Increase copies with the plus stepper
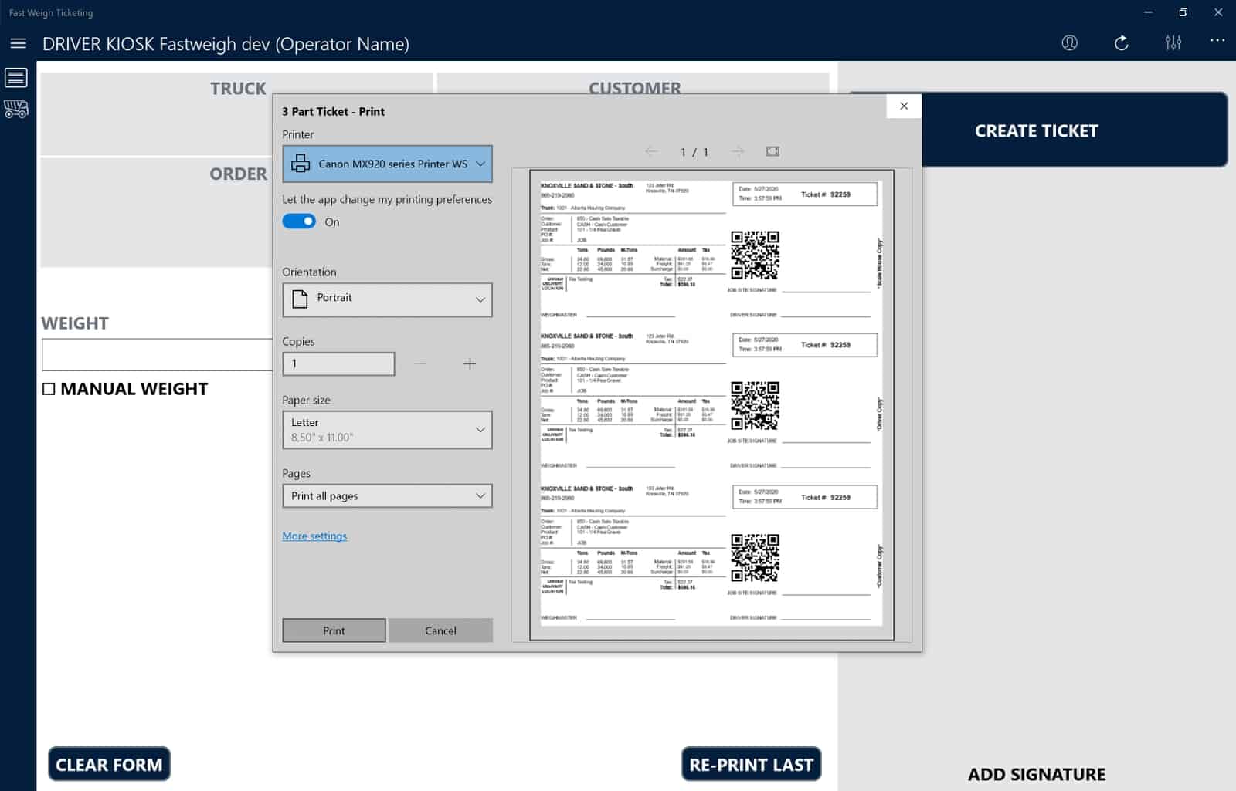 [469, 363]
